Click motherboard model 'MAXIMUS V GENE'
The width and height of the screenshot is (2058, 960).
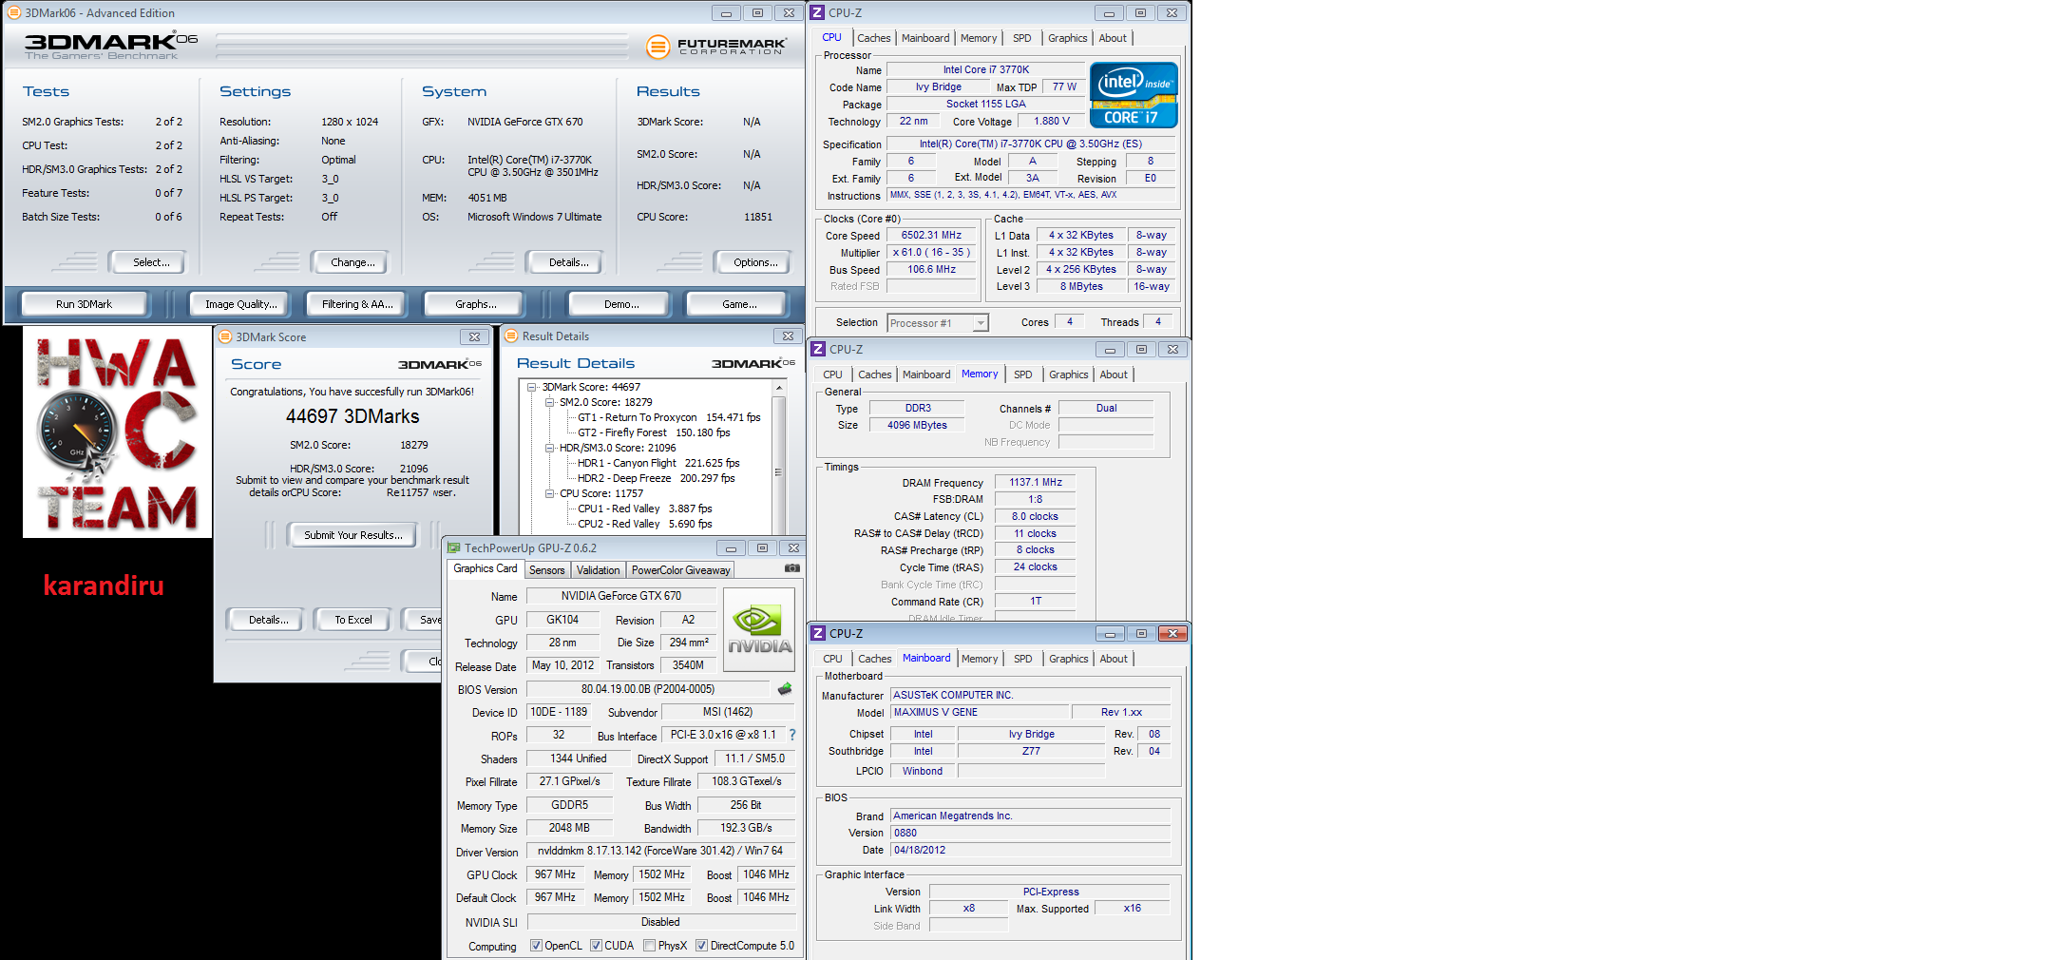[x=979, y=712]
